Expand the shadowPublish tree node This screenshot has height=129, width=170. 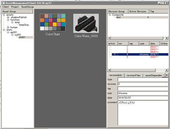(8, 17)
